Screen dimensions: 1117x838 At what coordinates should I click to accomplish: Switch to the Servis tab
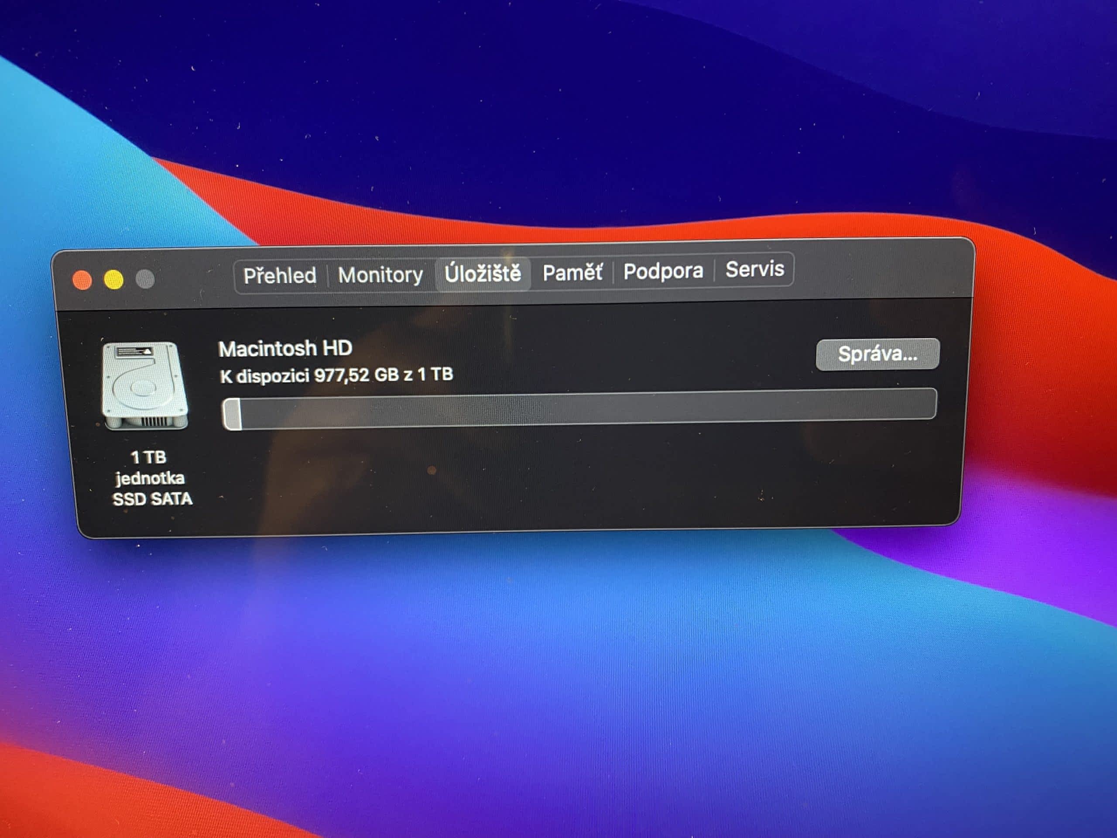754,269
